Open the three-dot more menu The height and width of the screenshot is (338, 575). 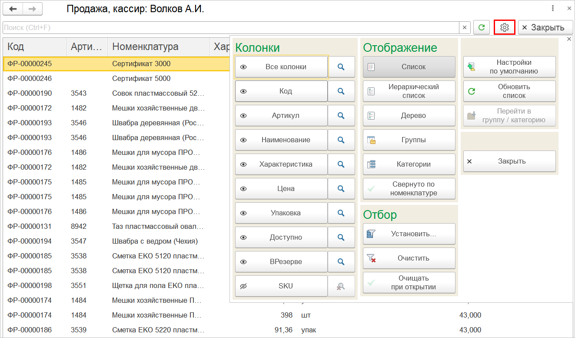(x=552, y=8)
